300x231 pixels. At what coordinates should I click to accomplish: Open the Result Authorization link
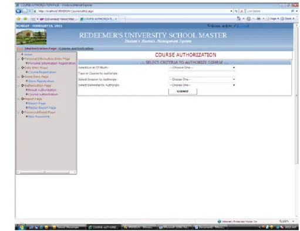click(42, 90)
